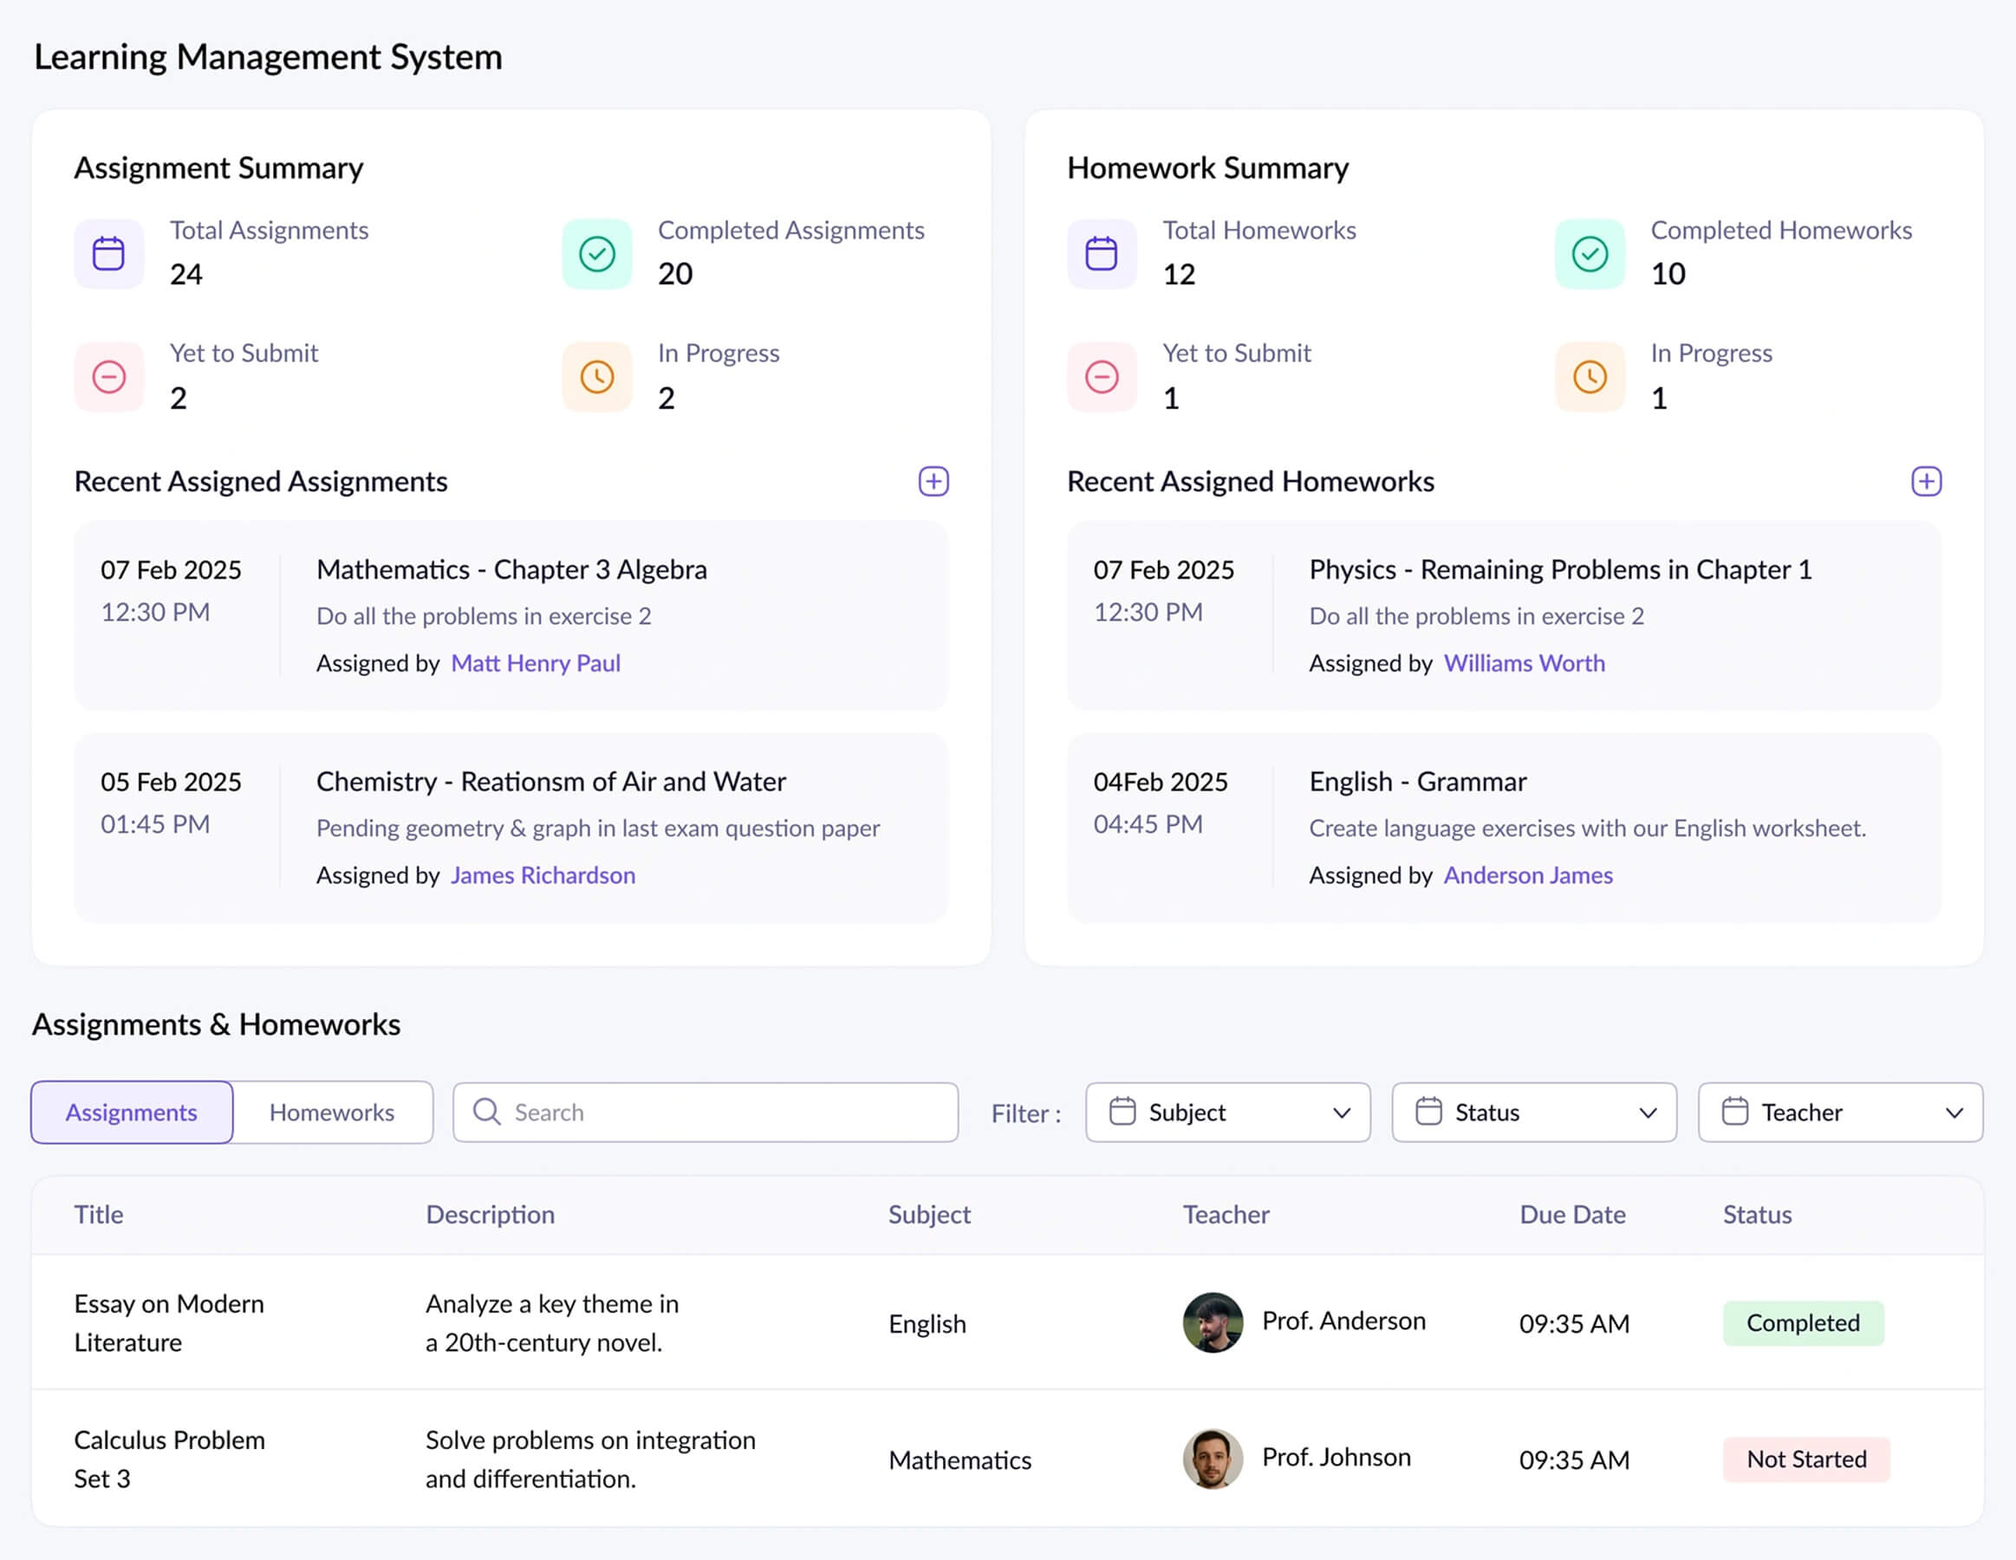Click the search magnifier icon
2016x1560 pixels.
(x=486, y=1111)
